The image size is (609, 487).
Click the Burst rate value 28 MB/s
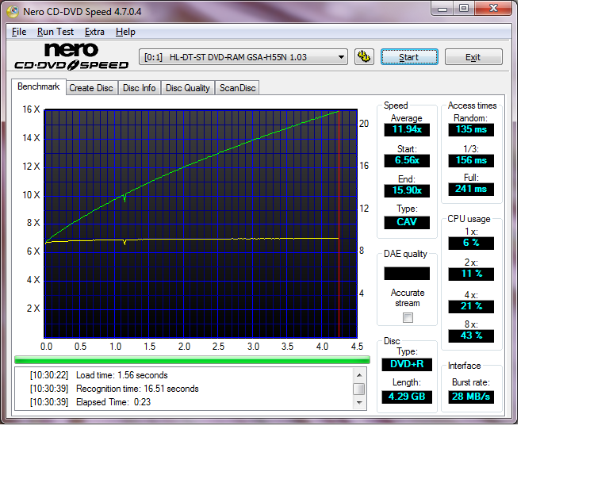click(471, 397)
